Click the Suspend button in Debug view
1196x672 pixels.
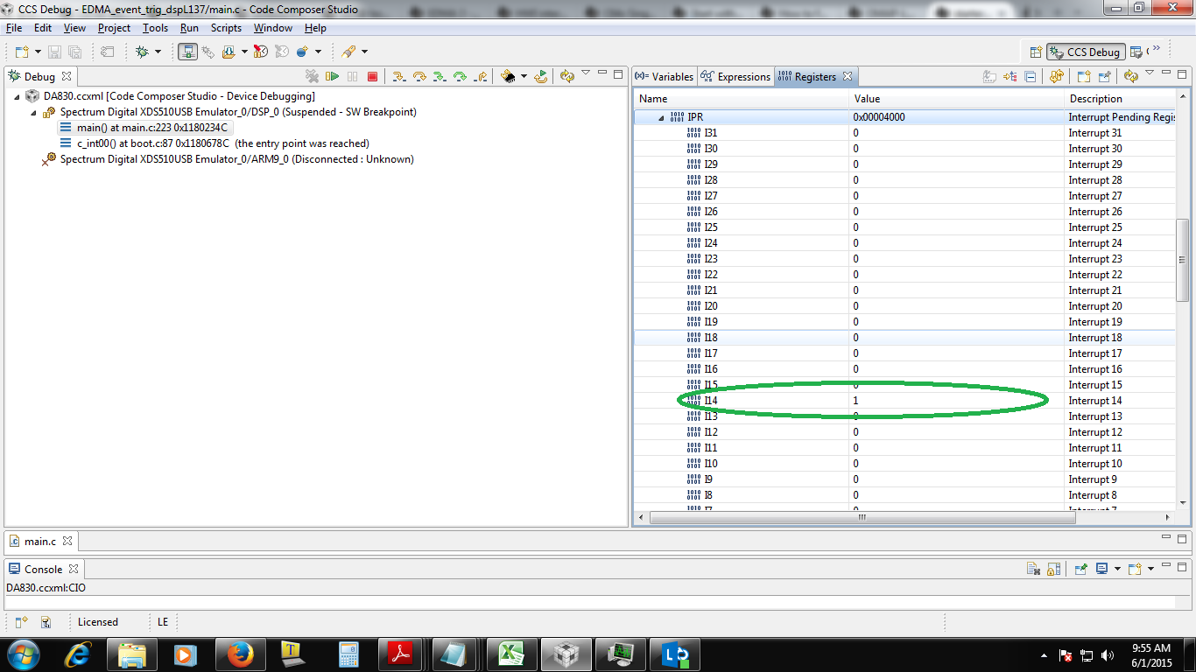click(352, 76)
